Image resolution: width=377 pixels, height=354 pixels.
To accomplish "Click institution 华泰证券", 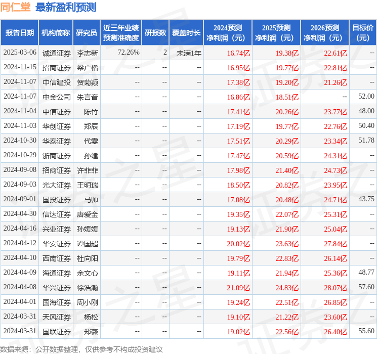I will click(57, 141).
